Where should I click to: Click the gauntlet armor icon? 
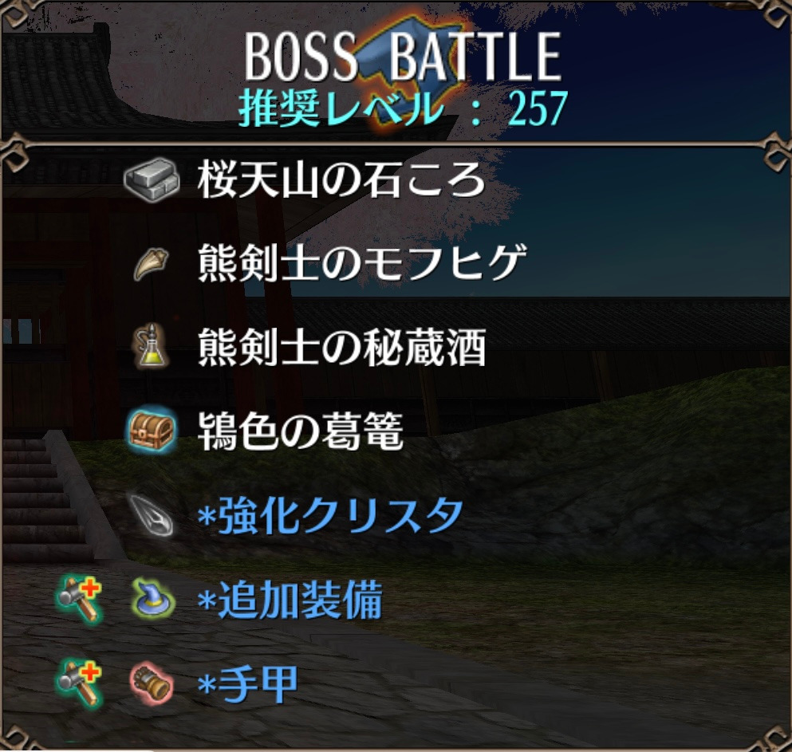(x=152, y=684)
